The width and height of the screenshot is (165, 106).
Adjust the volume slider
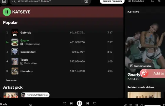153,105
